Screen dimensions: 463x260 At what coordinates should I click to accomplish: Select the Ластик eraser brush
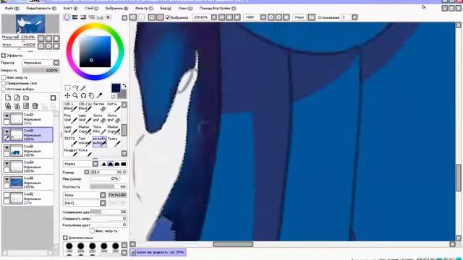coord(100,107)
